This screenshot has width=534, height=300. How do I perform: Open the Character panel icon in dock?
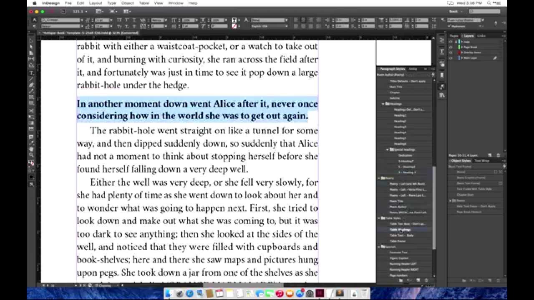pos(442,52)
